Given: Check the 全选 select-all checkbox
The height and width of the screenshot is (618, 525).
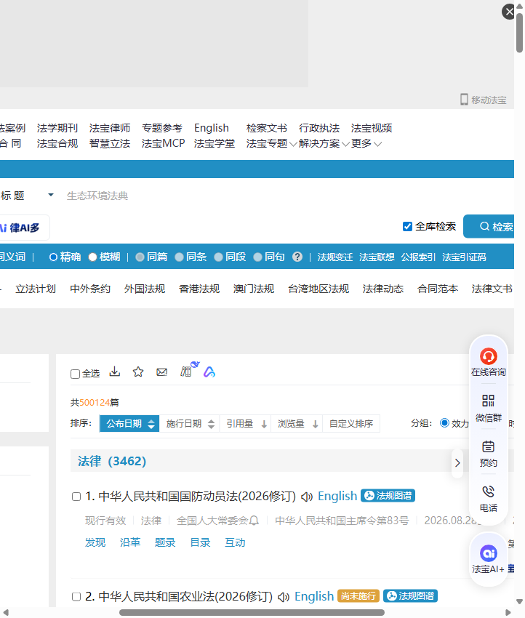Looking at the screenshot, I should [76, 374].
